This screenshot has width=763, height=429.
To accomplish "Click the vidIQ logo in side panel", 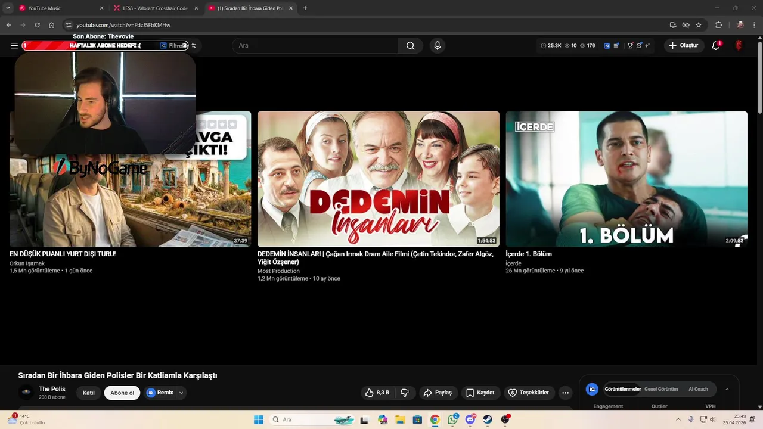I will click(x=592, y=389).
